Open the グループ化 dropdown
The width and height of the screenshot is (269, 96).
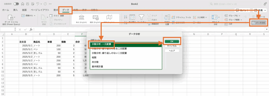232,15
